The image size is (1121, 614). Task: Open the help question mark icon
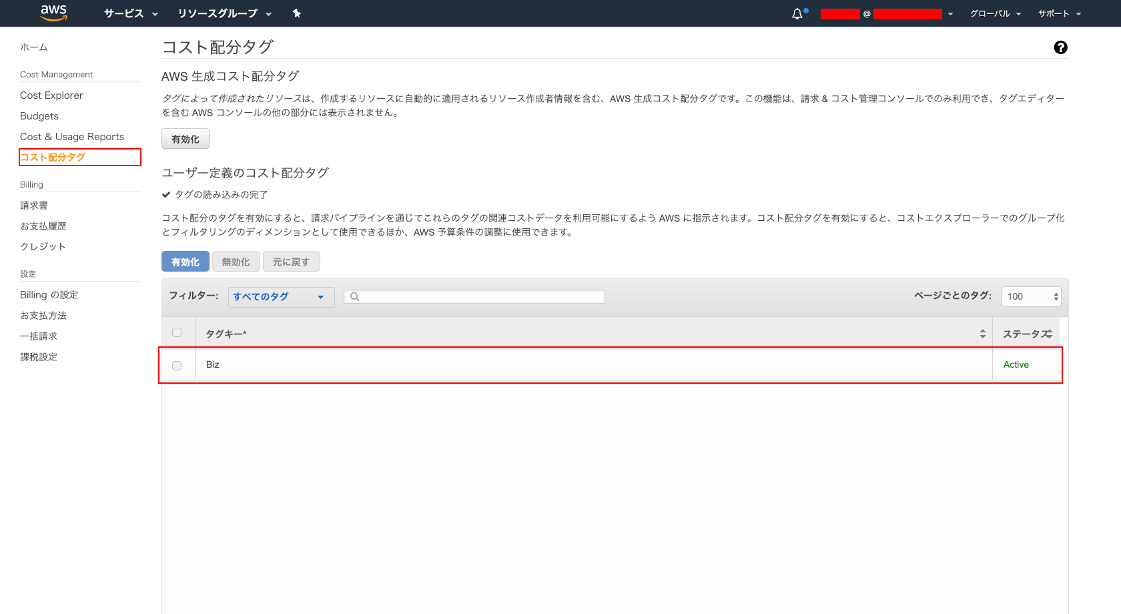1060,47
